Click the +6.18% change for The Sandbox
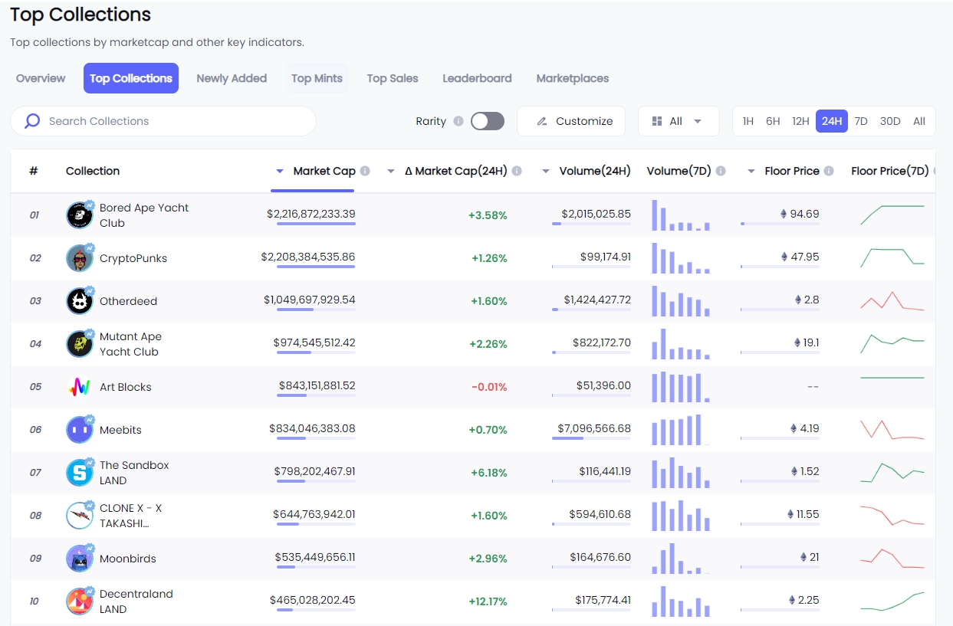This screenshot has height=626, width=953. 489,473
